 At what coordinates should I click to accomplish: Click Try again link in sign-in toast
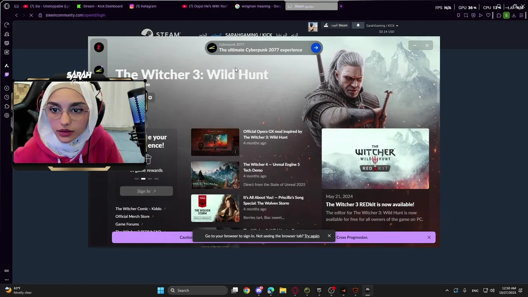[312, 236]
